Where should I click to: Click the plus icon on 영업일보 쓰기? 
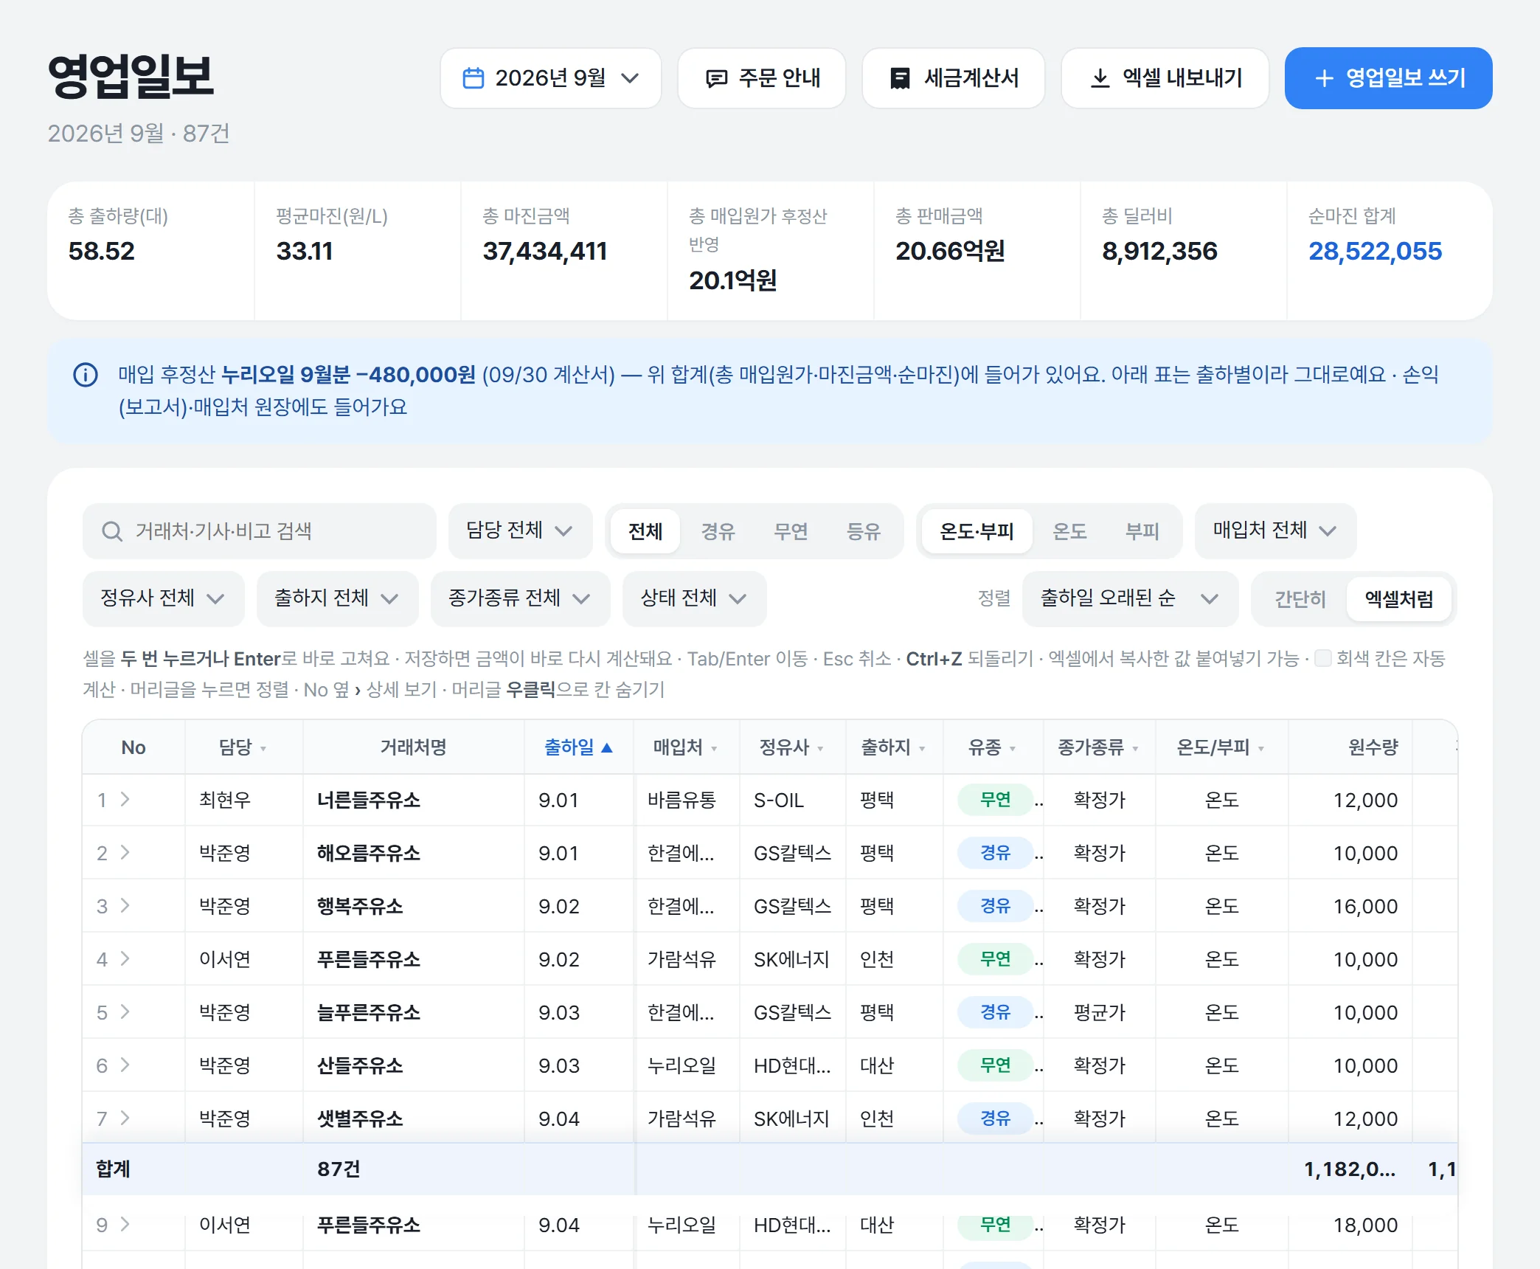(x=1324, y=78)
